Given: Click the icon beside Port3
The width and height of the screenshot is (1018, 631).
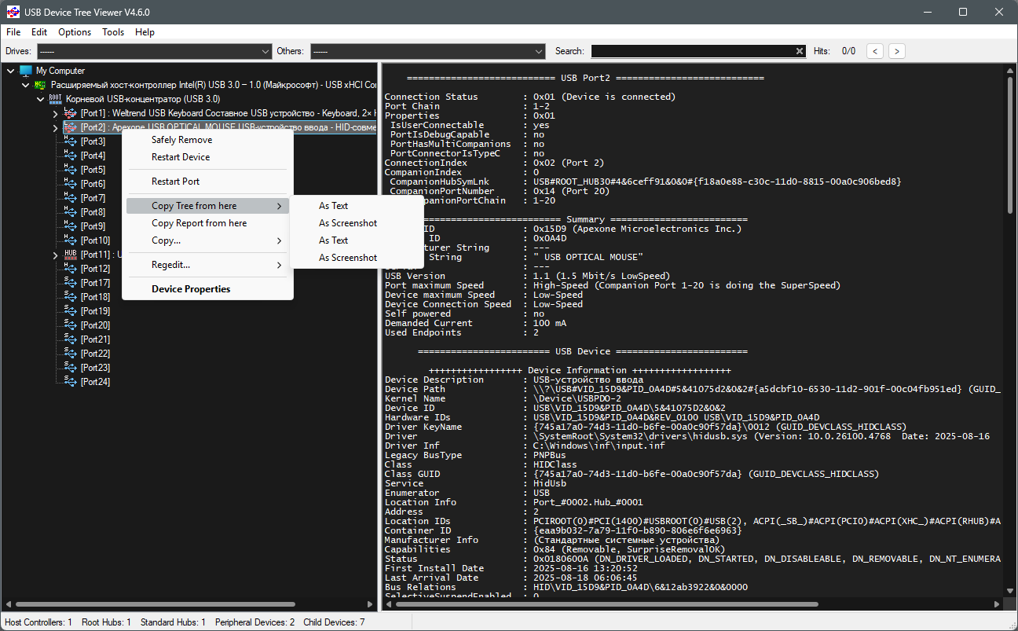Looking at the screenshot, I should coord(70,141).
